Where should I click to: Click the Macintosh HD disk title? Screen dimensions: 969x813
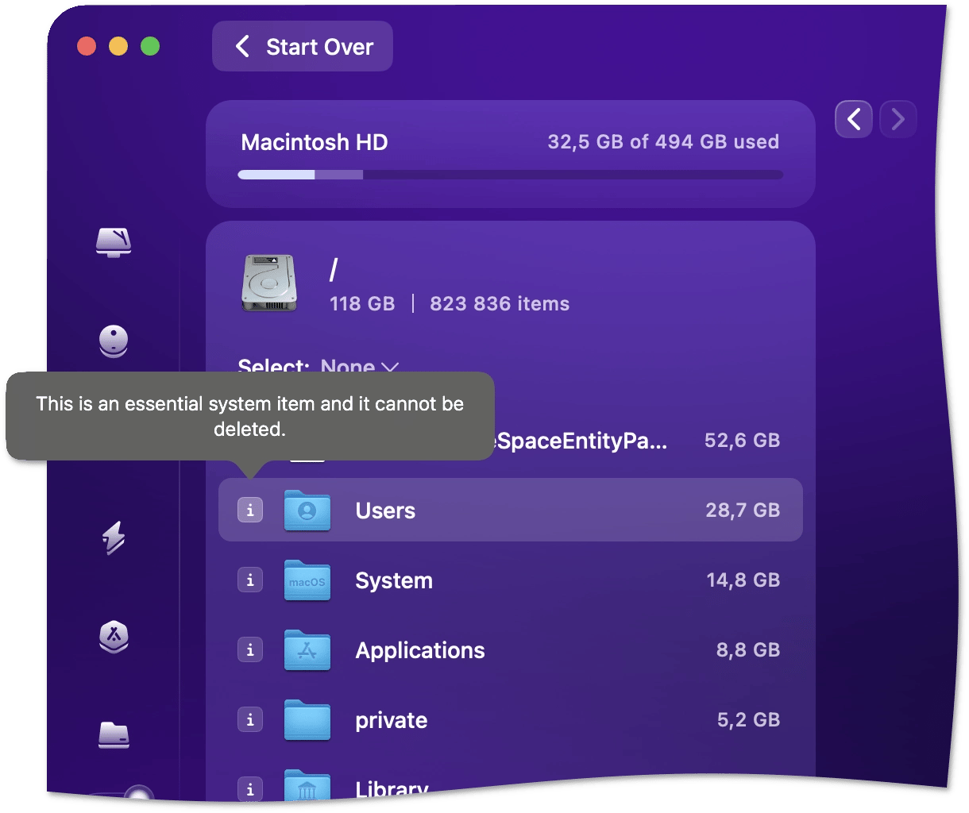pos(315,142)
